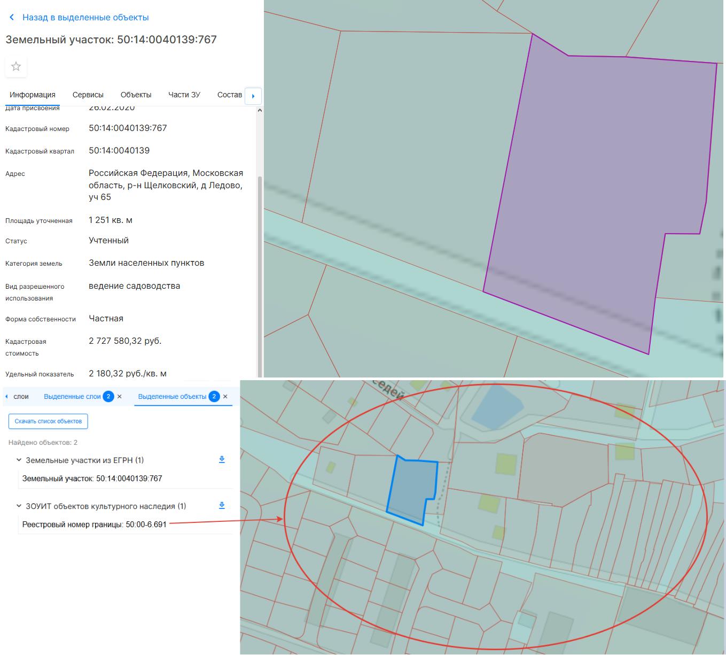Viewport: 726px width, 655px height.
Task: Show more tabs using the right arrow
Action: pyautogui.click(x=253, y=96)
